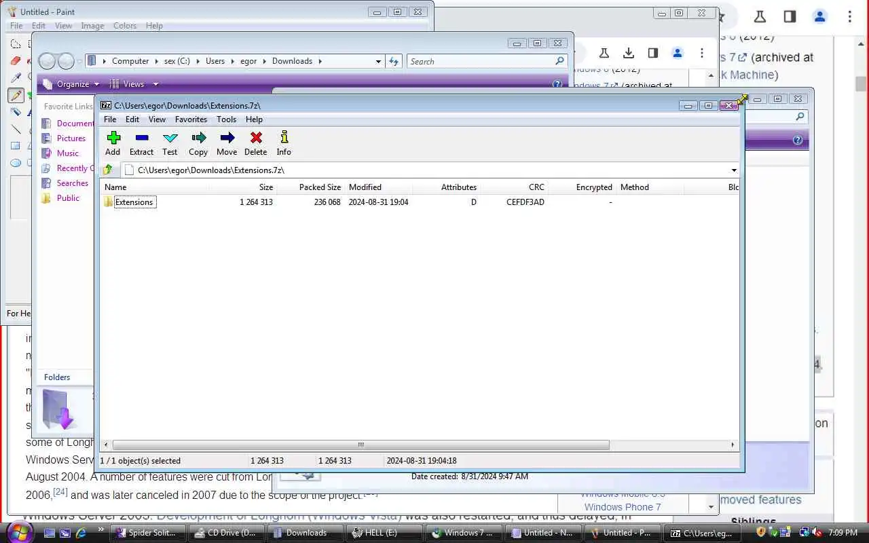Open the Tools menu in 7-Zip
869x543 pixels.
coord(226,119)
